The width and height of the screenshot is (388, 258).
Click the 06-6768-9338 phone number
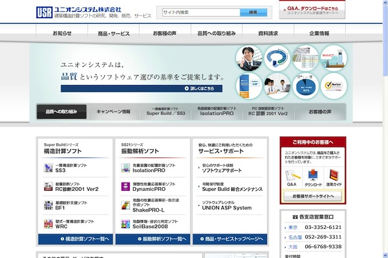[x=323, y=246]
